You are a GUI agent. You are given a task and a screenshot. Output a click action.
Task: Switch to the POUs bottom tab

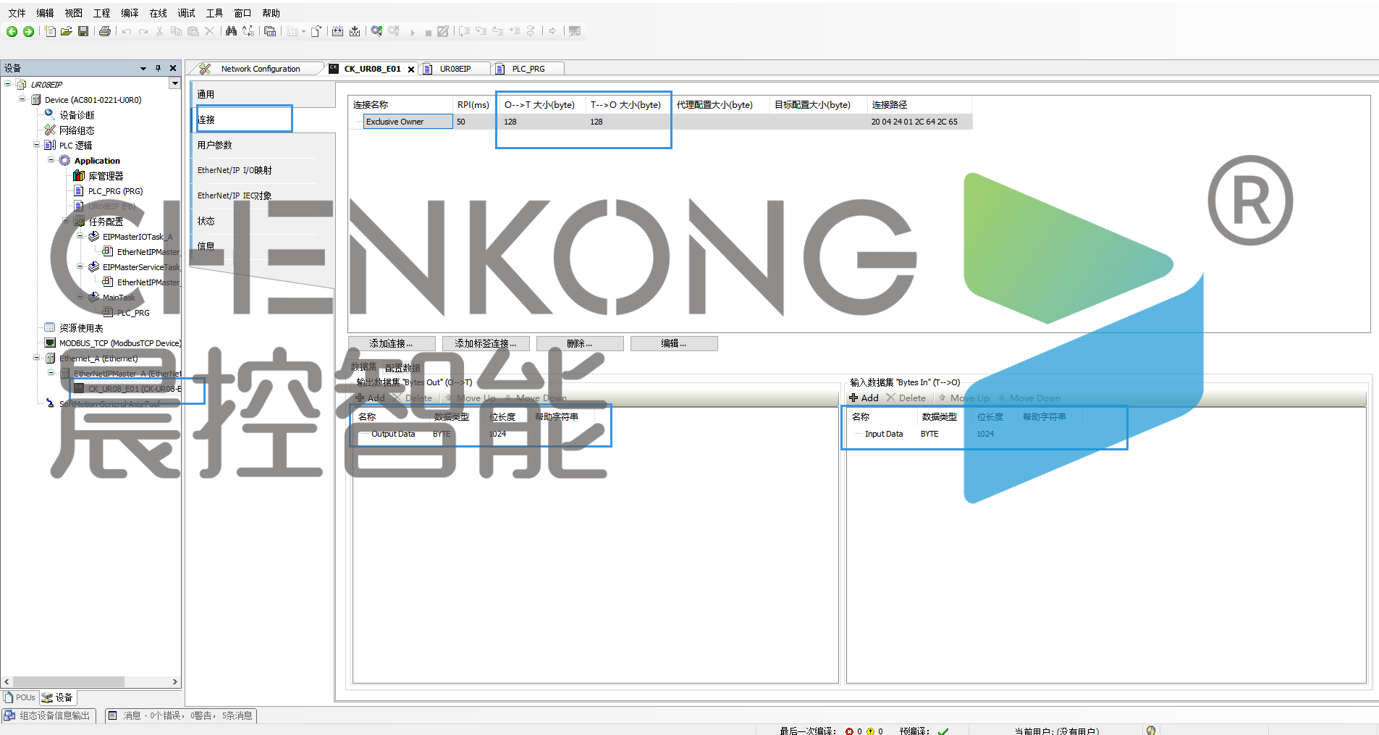tap(20, 697)
